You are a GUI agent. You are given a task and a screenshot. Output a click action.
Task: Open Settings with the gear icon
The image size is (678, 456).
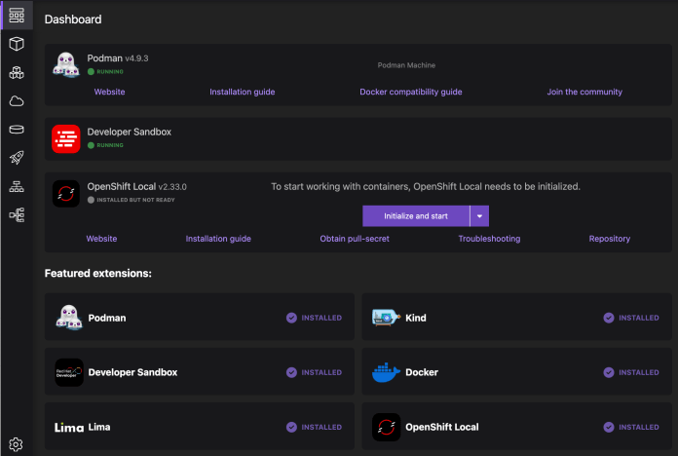[17, 443]
